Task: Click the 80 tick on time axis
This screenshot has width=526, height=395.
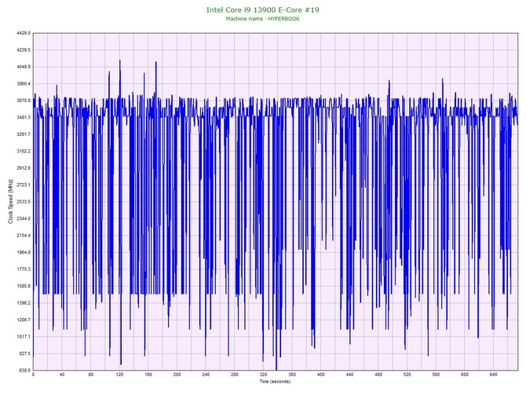Action: [90, 375]
